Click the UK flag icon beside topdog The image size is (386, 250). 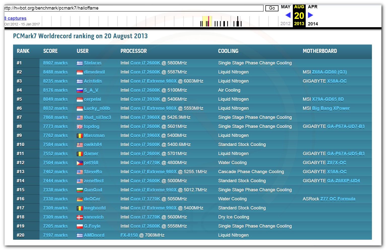tap(80, 127)
